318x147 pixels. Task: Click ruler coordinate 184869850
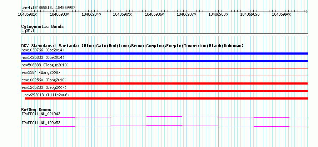(x=123, y=14)
